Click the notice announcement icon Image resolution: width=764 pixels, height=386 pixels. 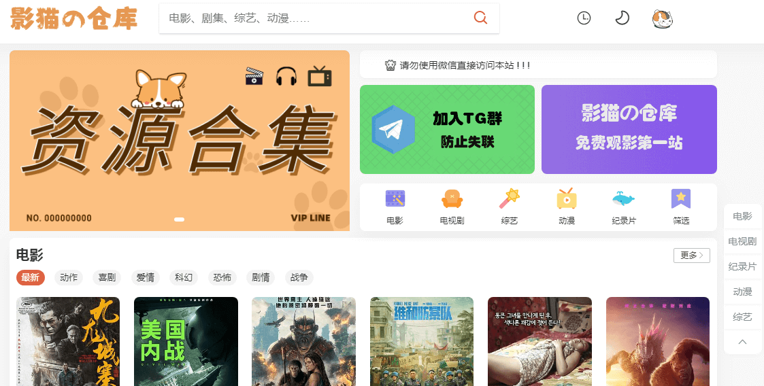coord(391,65)
